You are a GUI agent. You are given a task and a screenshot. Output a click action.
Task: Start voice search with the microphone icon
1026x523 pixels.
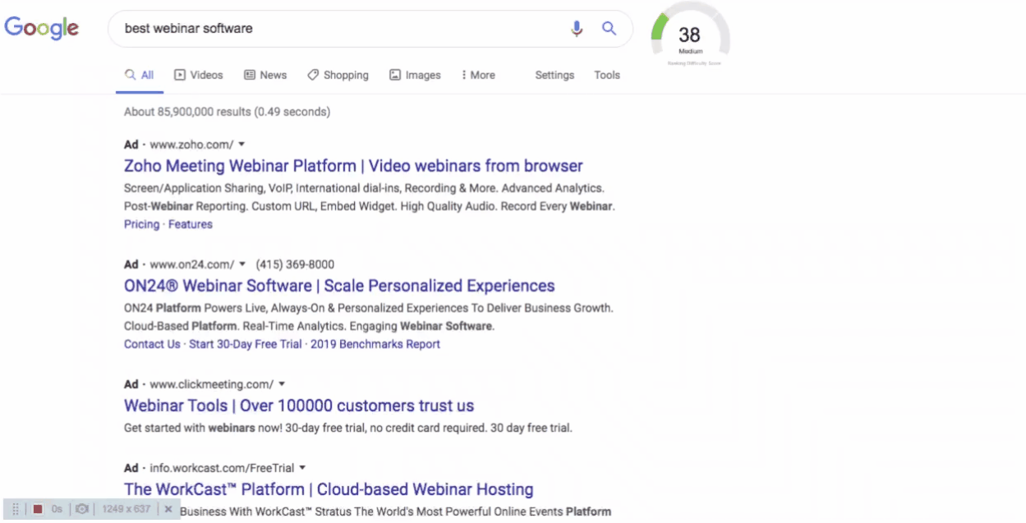[x=577, y=29]
